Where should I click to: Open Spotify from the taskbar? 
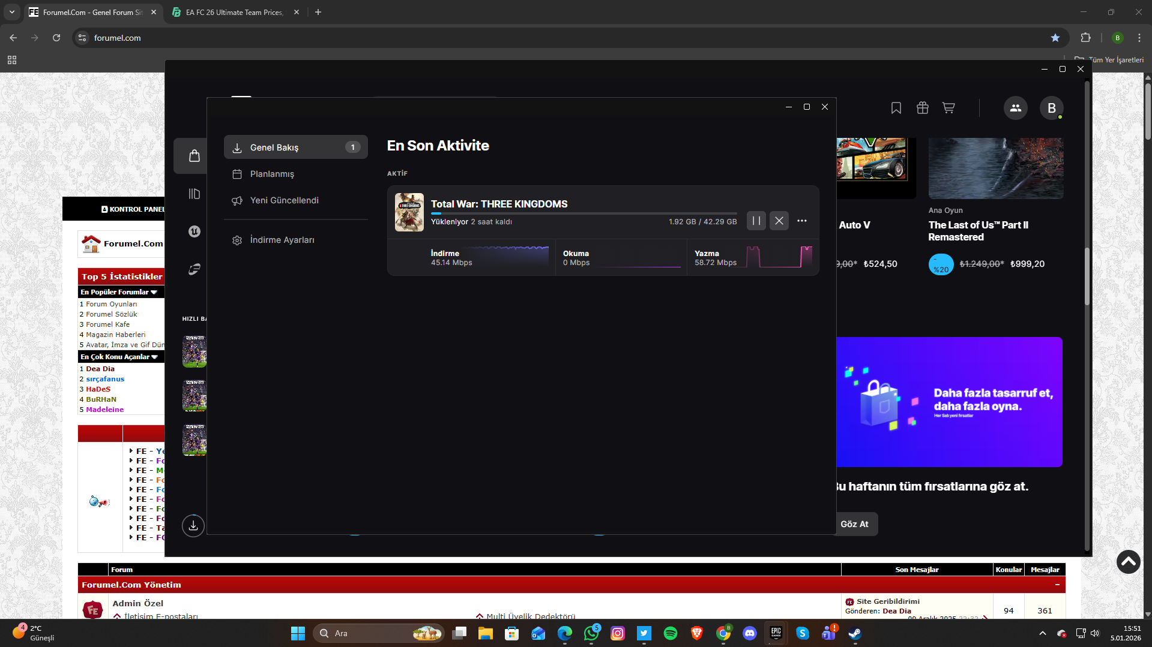tap(671, 633)
